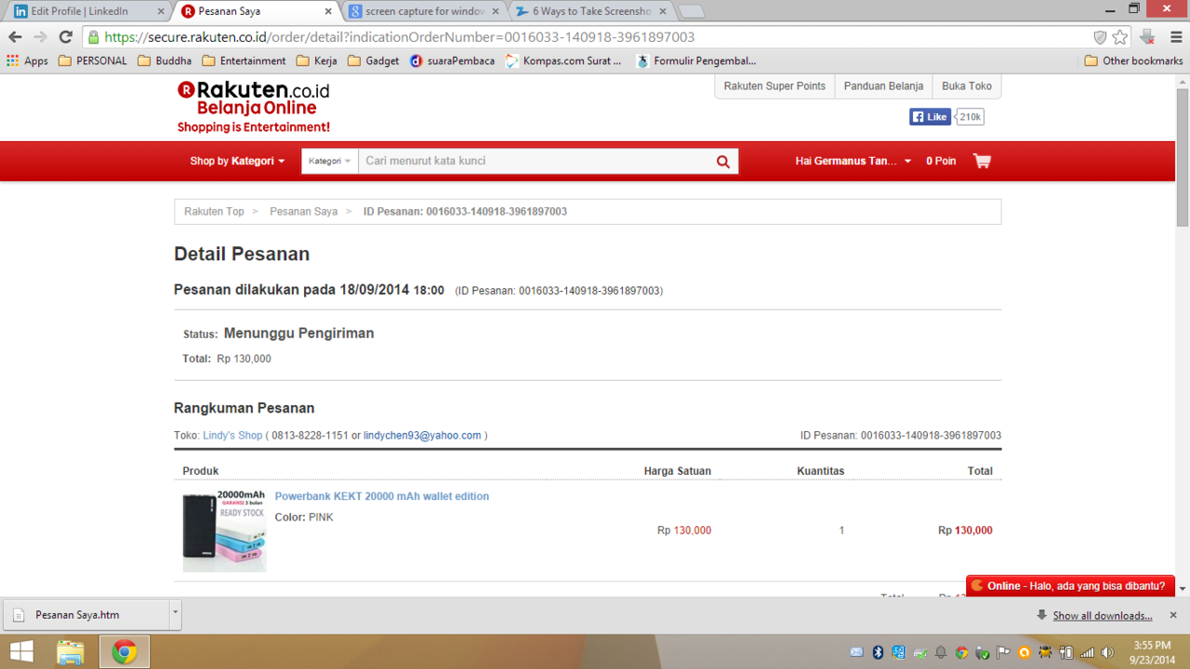Click the Rakuten Super Points button
1190x669 pixels.
pyautogui.click(x=774, y=85)
